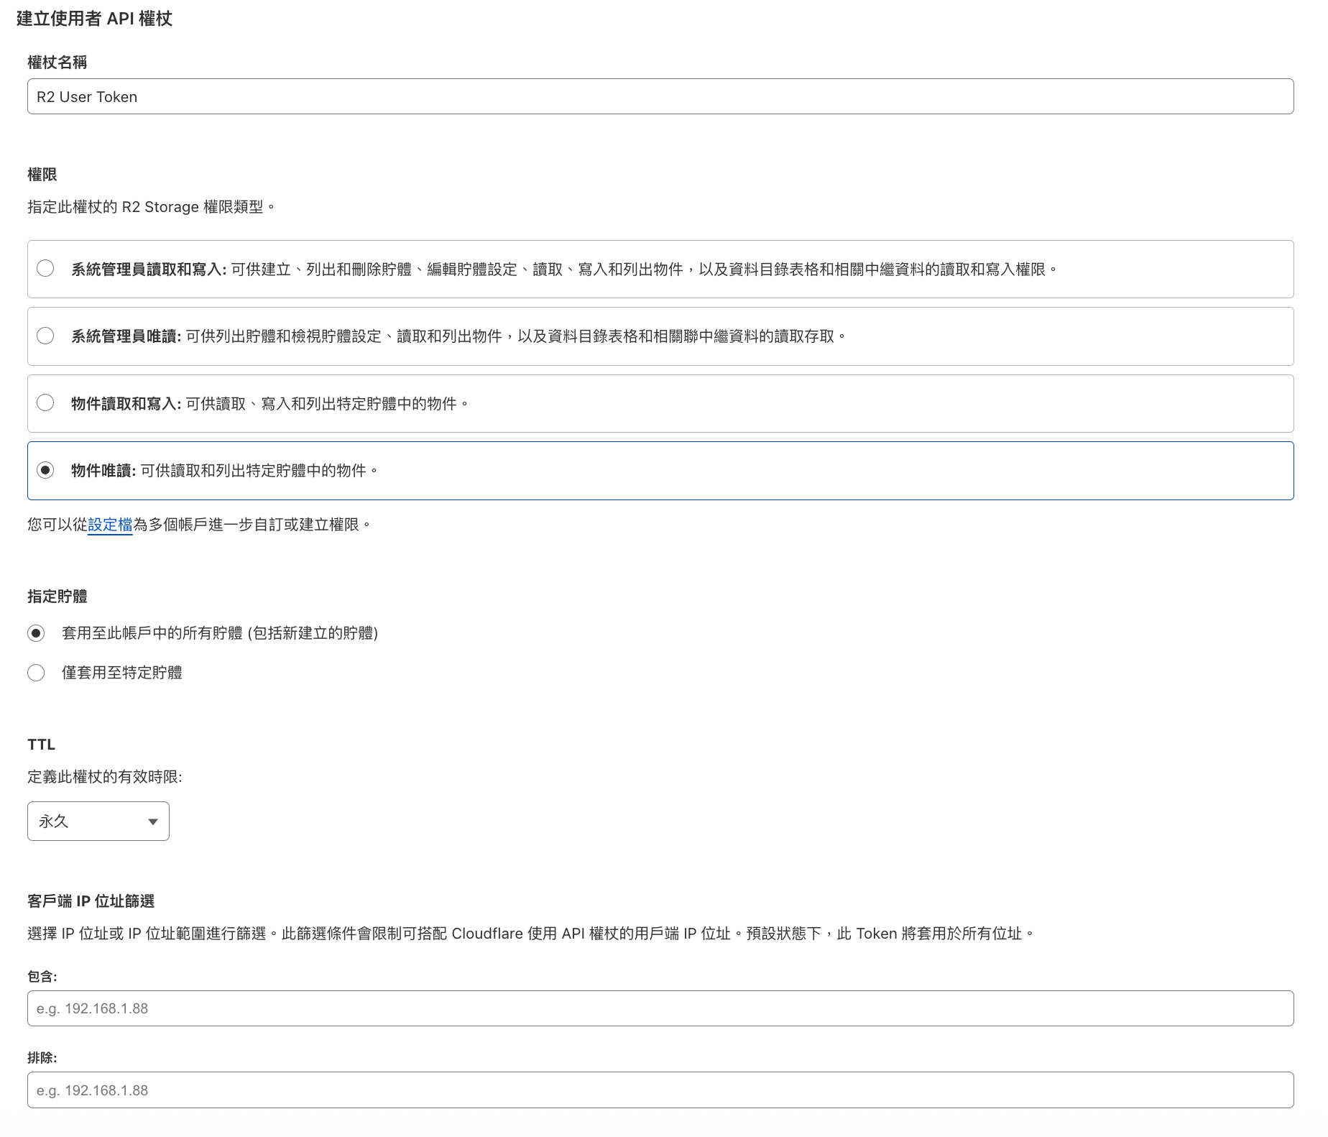Click the bold 物件唯讀 label text

coord(103,471)
